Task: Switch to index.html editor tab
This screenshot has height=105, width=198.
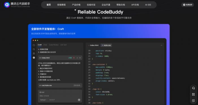Action: tap(93, 45)
